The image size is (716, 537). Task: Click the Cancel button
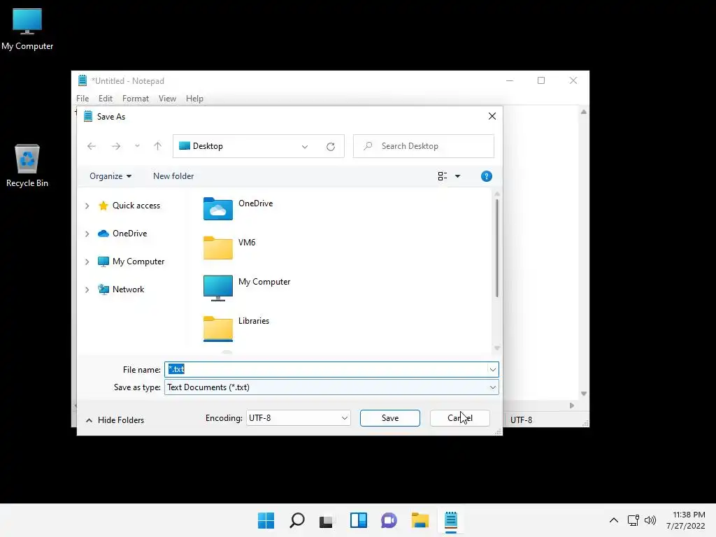[460, 418]
